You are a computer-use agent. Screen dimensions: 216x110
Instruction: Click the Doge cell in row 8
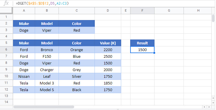pyautogui.click(x=24, y=63)
